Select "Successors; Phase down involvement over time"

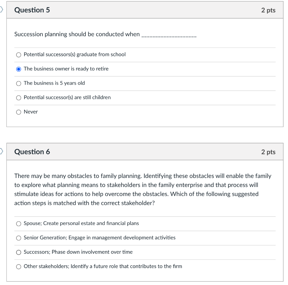19,252
